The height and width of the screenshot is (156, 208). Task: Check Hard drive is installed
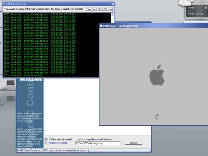click(46, 143)
